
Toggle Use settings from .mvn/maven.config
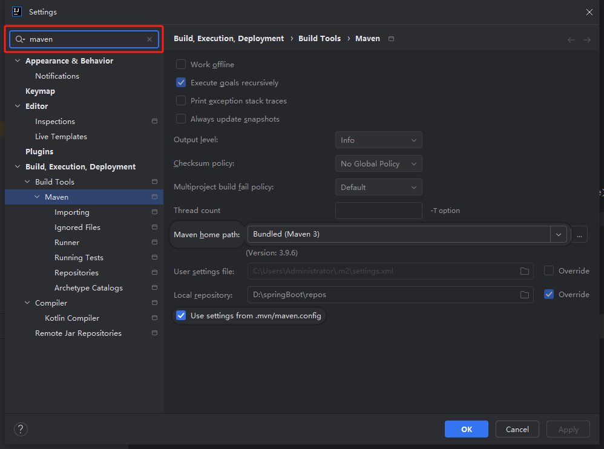click(x=181, y=315)
